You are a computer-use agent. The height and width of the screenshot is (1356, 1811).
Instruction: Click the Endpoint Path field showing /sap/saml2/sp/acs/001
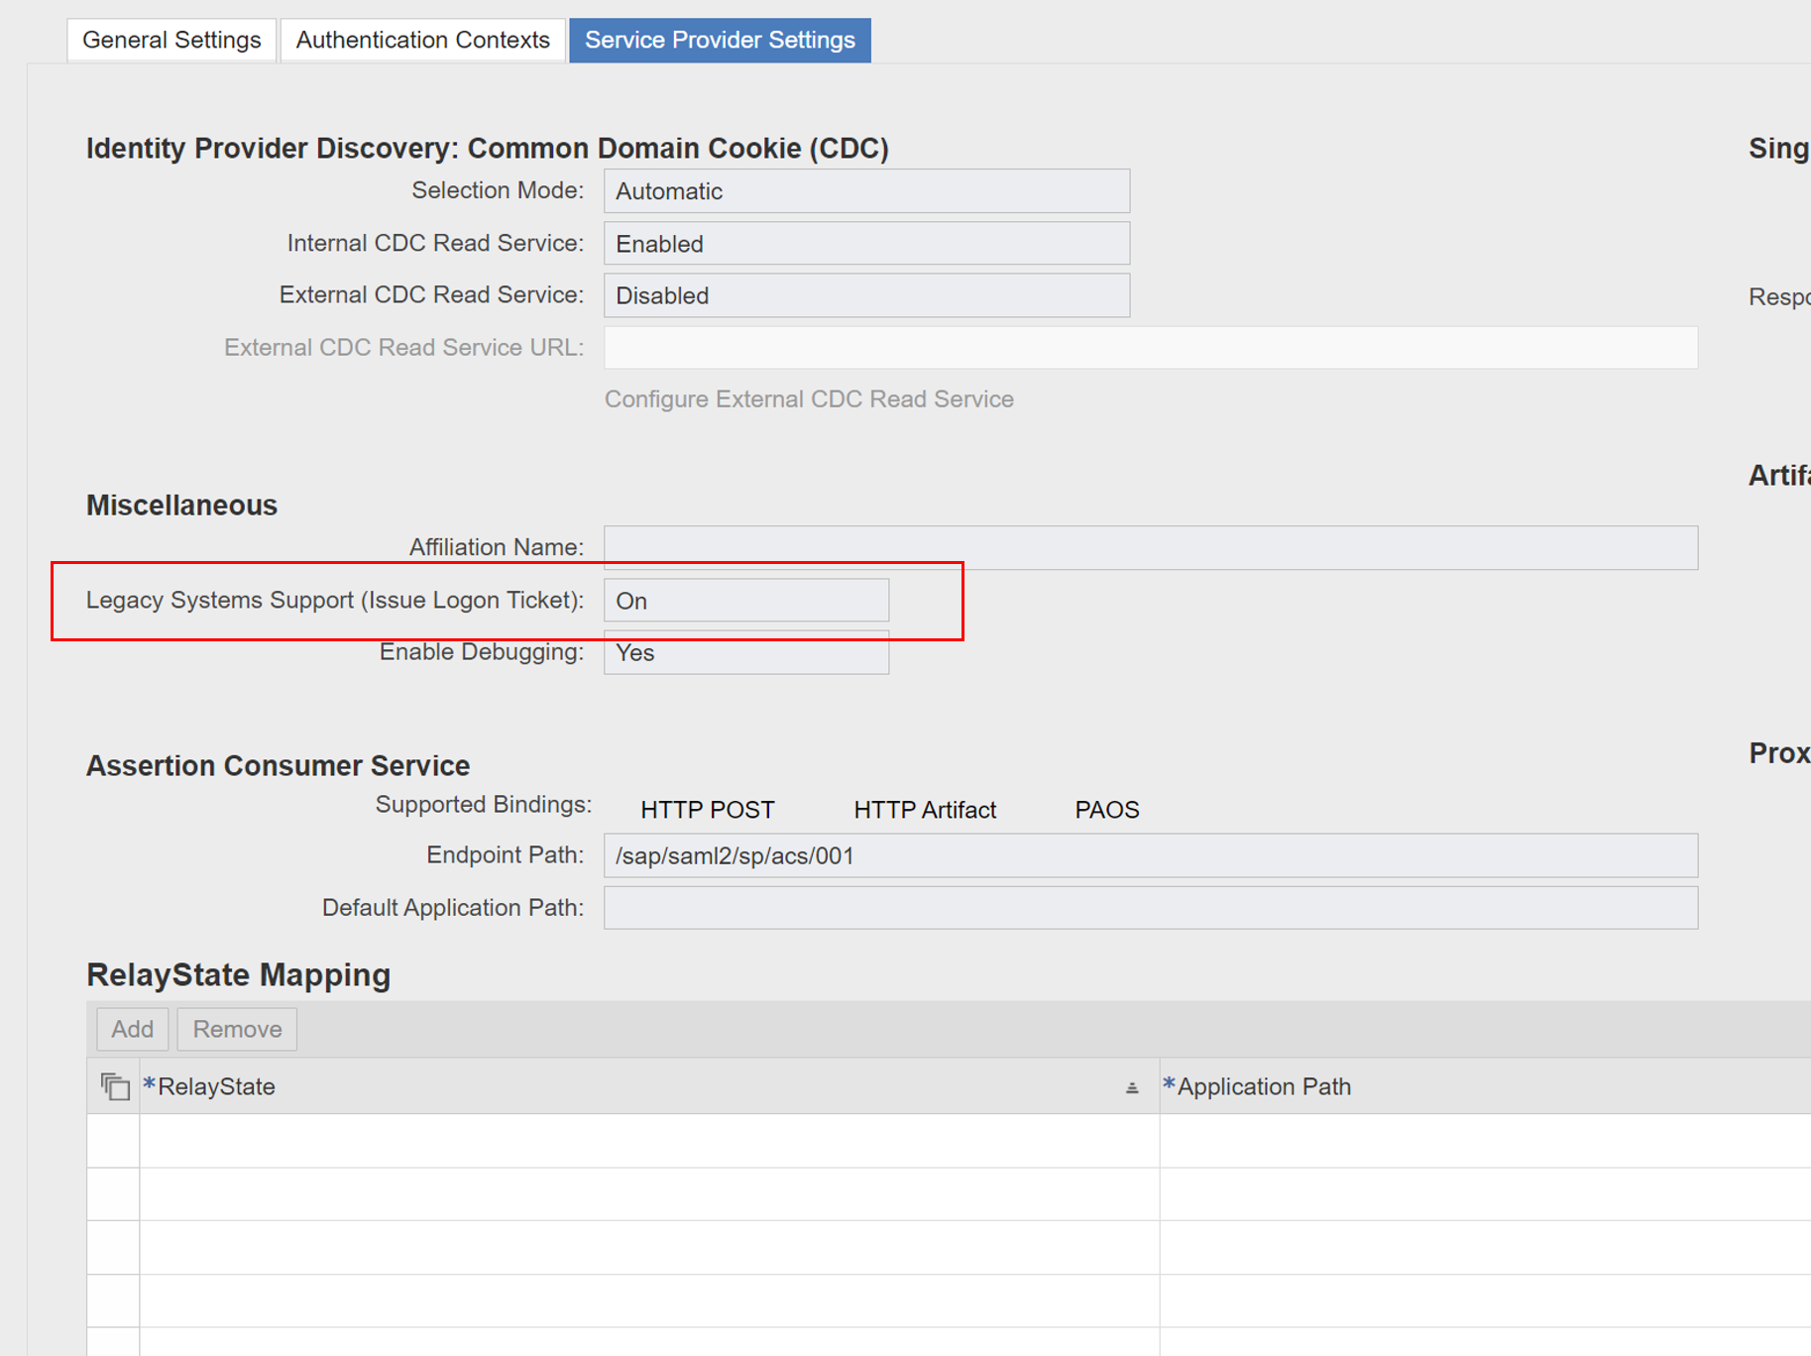(x=1149, y=855)
